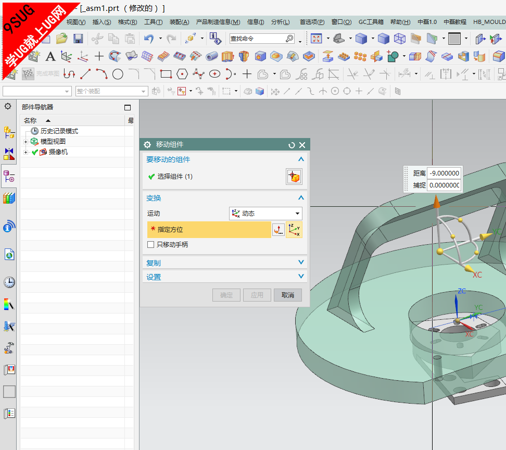Click the Unite boolean icon
This screenshot has height=450, width=506.
click(393, 56)
